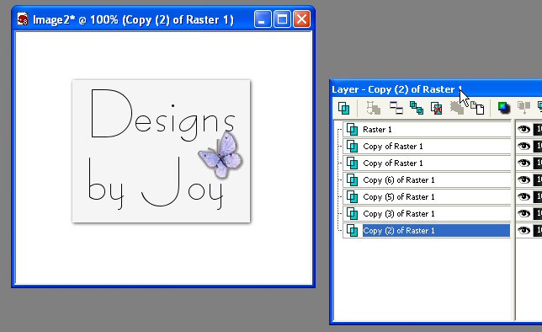The image size is (542, 332).
Task: Click the New Raster Layer toolbar icon
Action: click(x=343, y=108)
